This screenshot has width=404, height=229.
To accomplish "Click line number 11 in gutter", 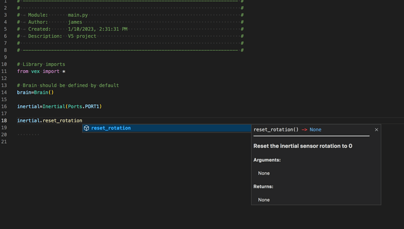I will click(x=4, y=71).
